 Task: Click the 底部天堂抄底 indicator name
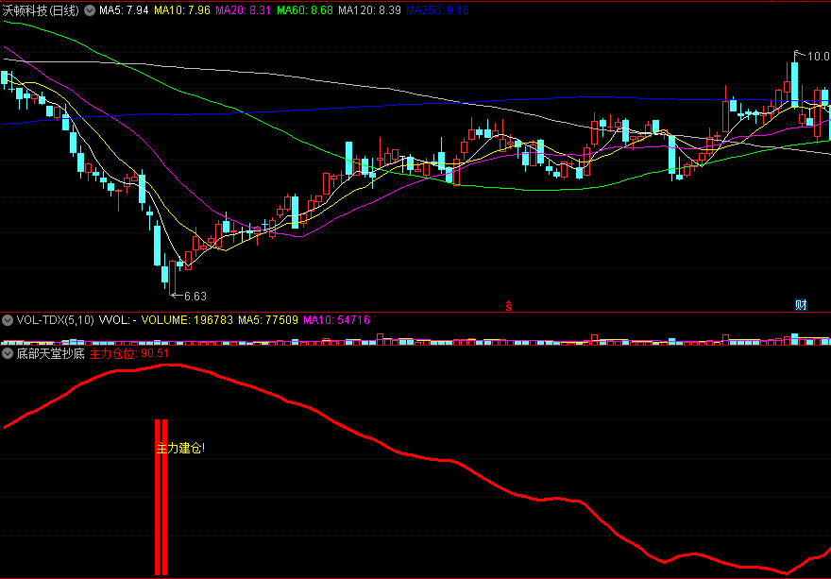50,353
